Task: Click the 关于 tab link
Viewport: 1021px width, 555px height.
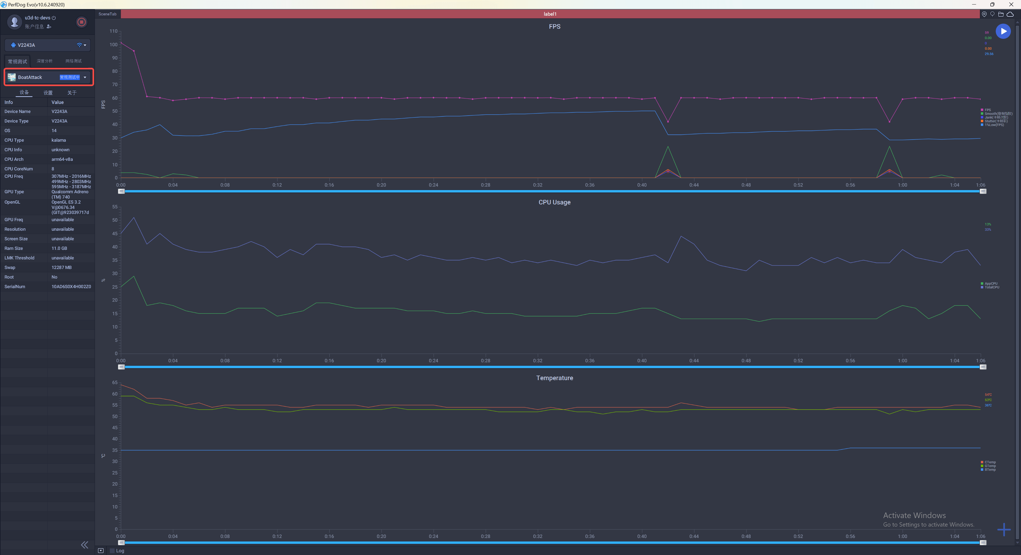Action: point(72,93)
